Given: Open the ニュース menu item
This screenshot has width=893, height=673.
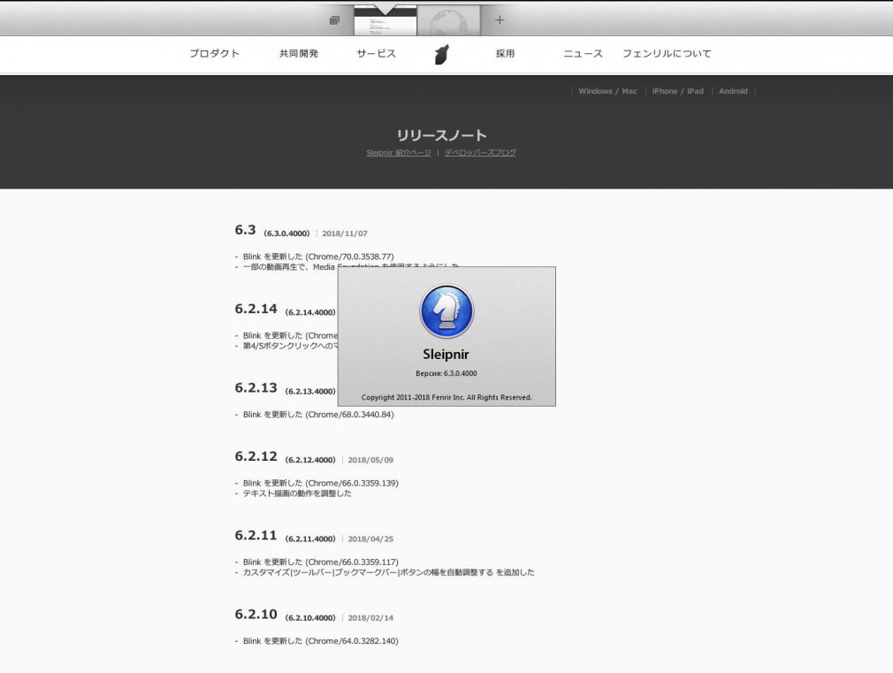Looking at the screenshot, I should click(584, 54).
